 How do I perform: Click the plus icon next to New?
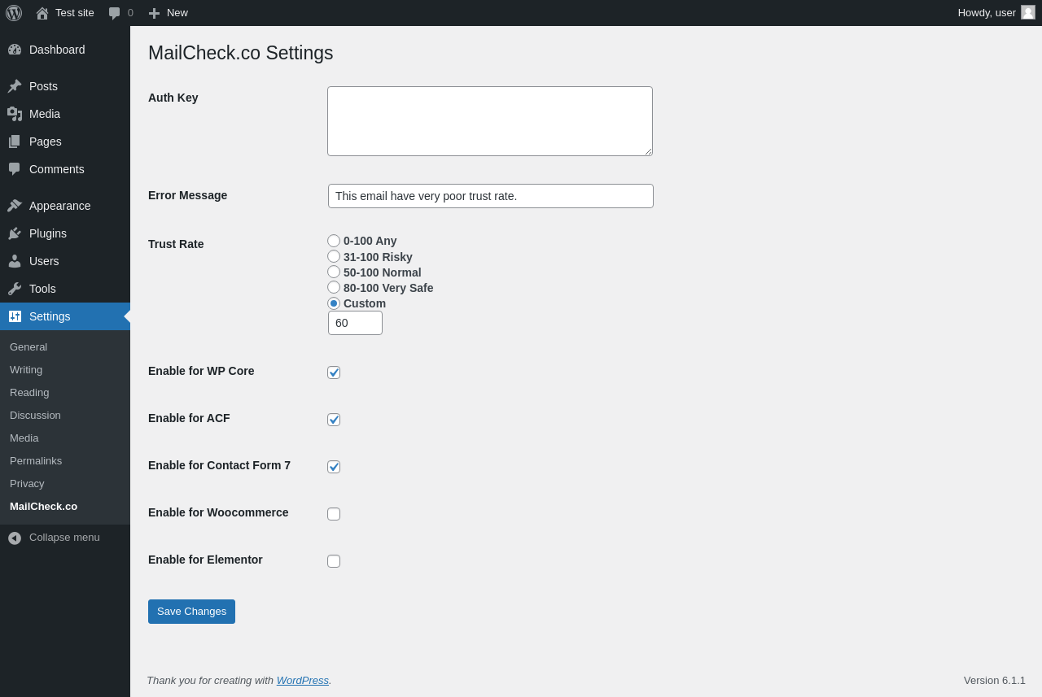pos(154,13)
